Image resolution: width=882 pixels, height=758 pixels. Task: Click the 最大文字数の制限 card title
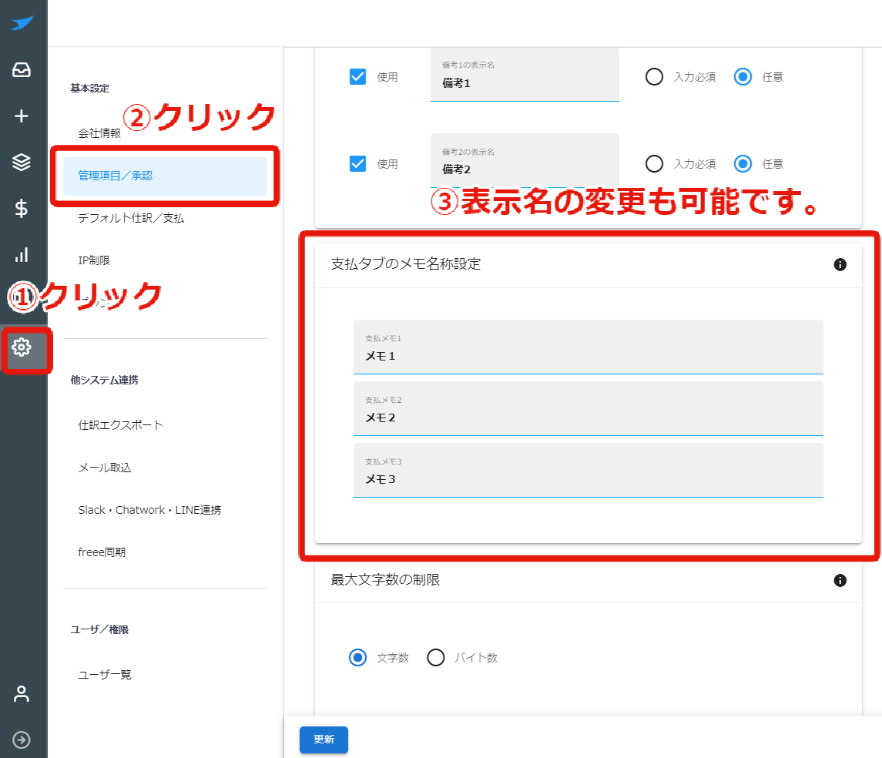385,580
